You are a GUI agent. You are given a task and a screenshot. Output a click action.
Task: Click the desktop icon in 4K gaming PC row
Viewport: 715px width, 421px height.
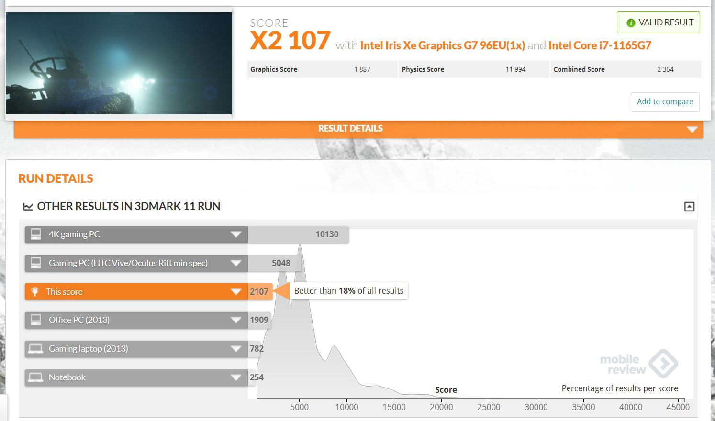tap(36, 234)
